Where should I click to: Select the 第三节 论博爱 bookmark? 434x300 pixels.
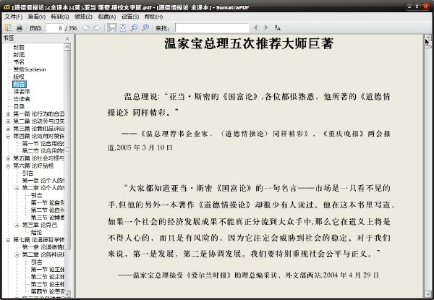47,218
